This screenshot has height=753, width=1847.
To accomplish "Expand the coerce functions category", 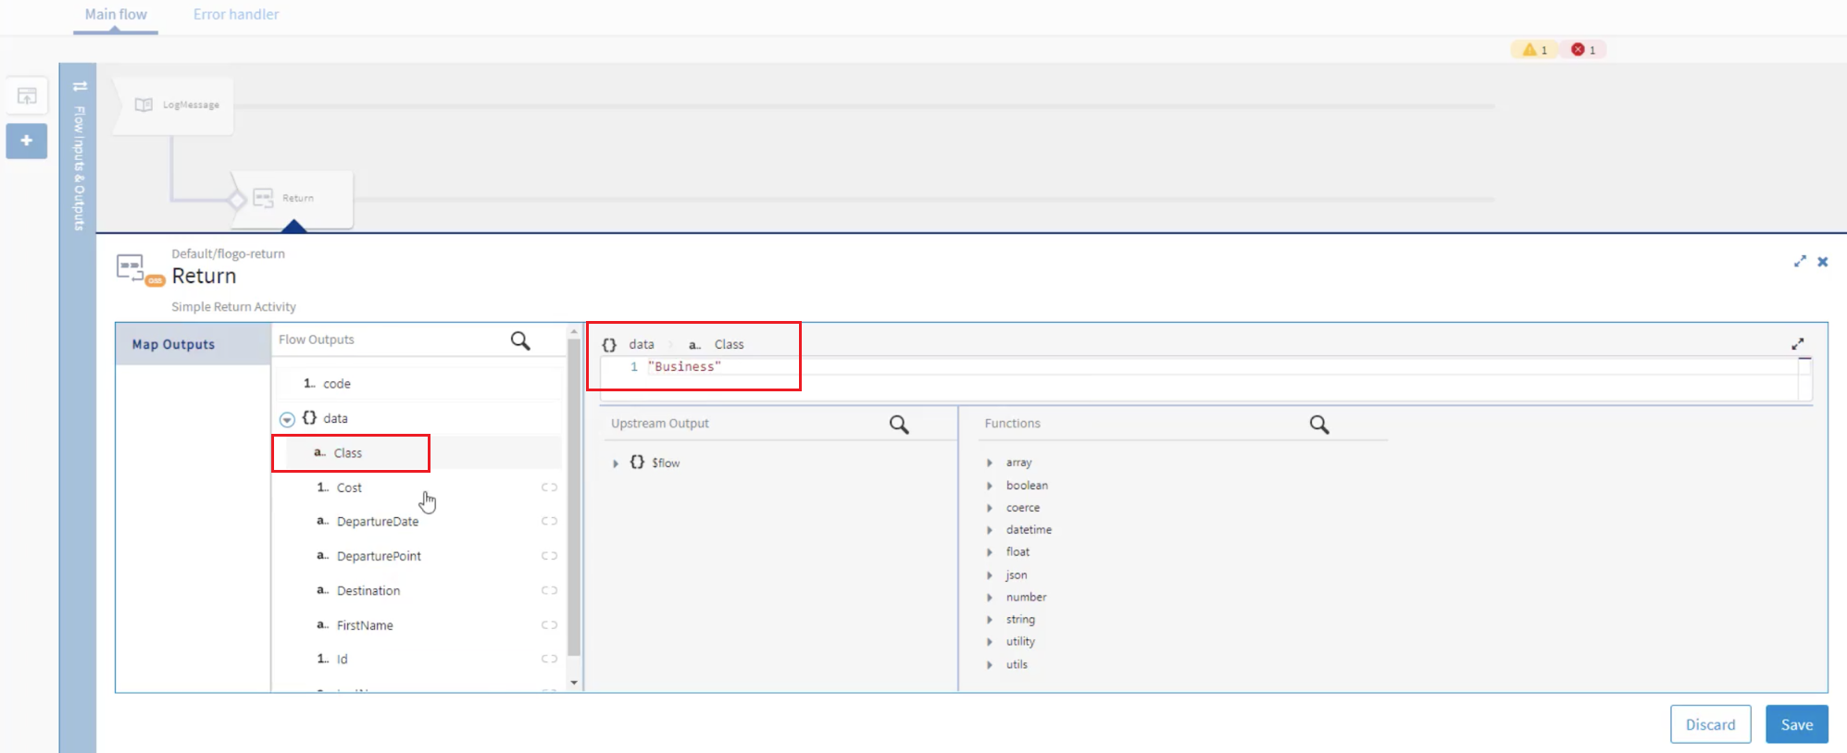I will 990,508.
